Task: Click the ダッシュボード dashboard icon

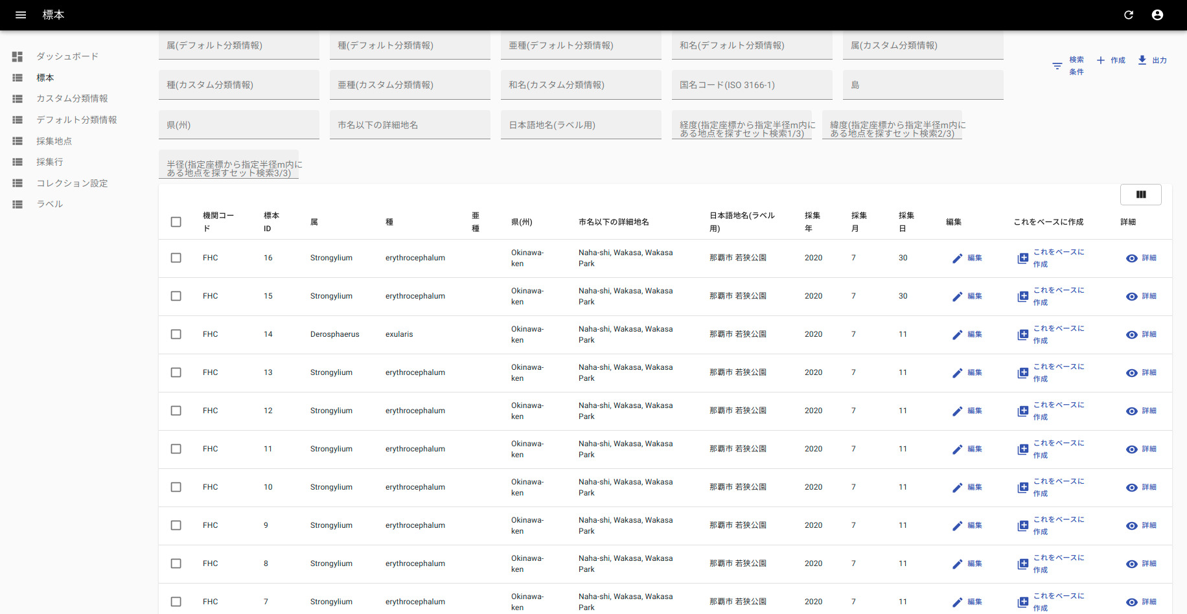Action: (x=17, y=57)
